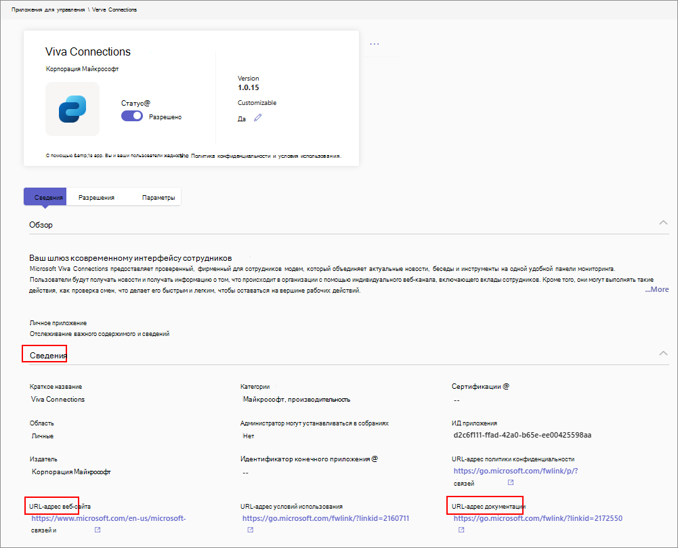Edit the Customizable setting with pencil icon

coord(257,118)
